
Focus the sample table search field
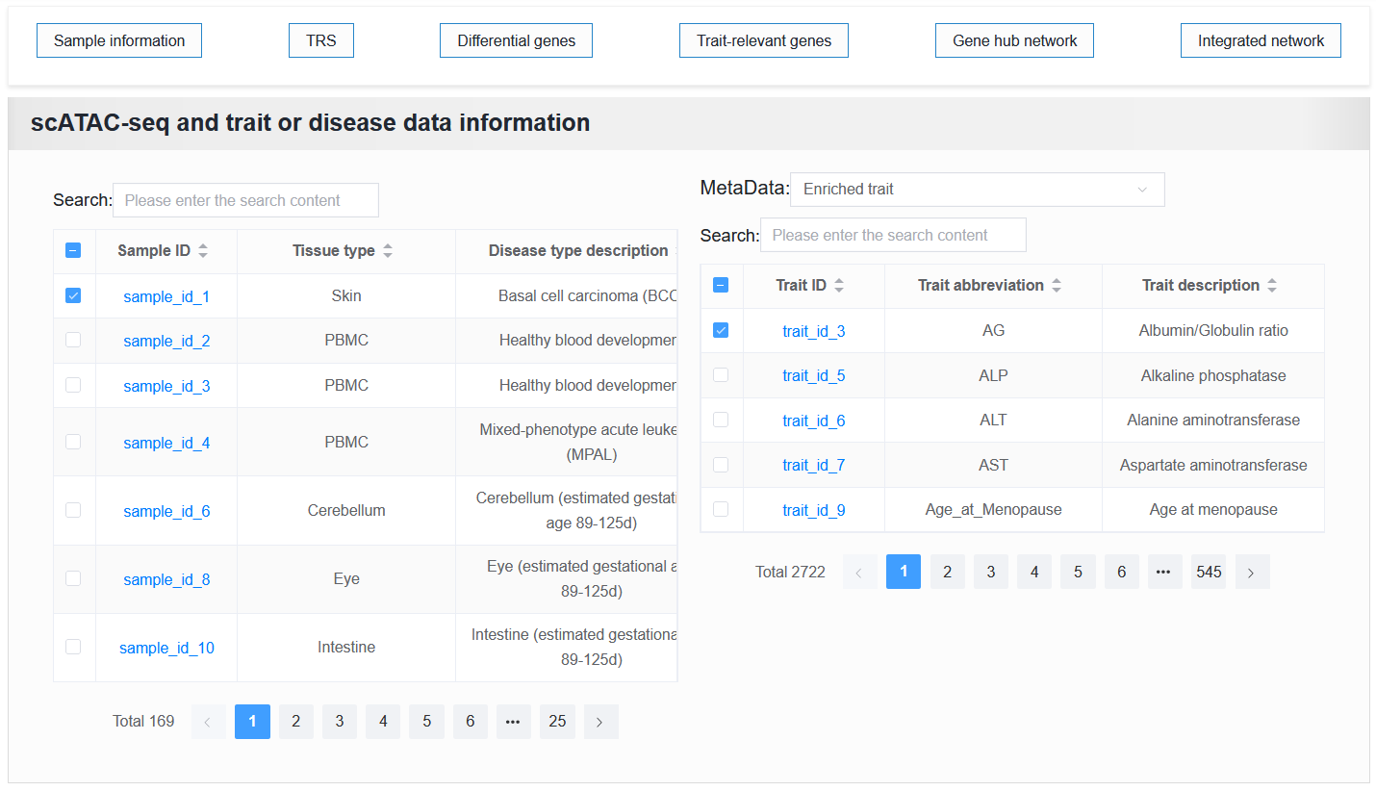[245, 200]
